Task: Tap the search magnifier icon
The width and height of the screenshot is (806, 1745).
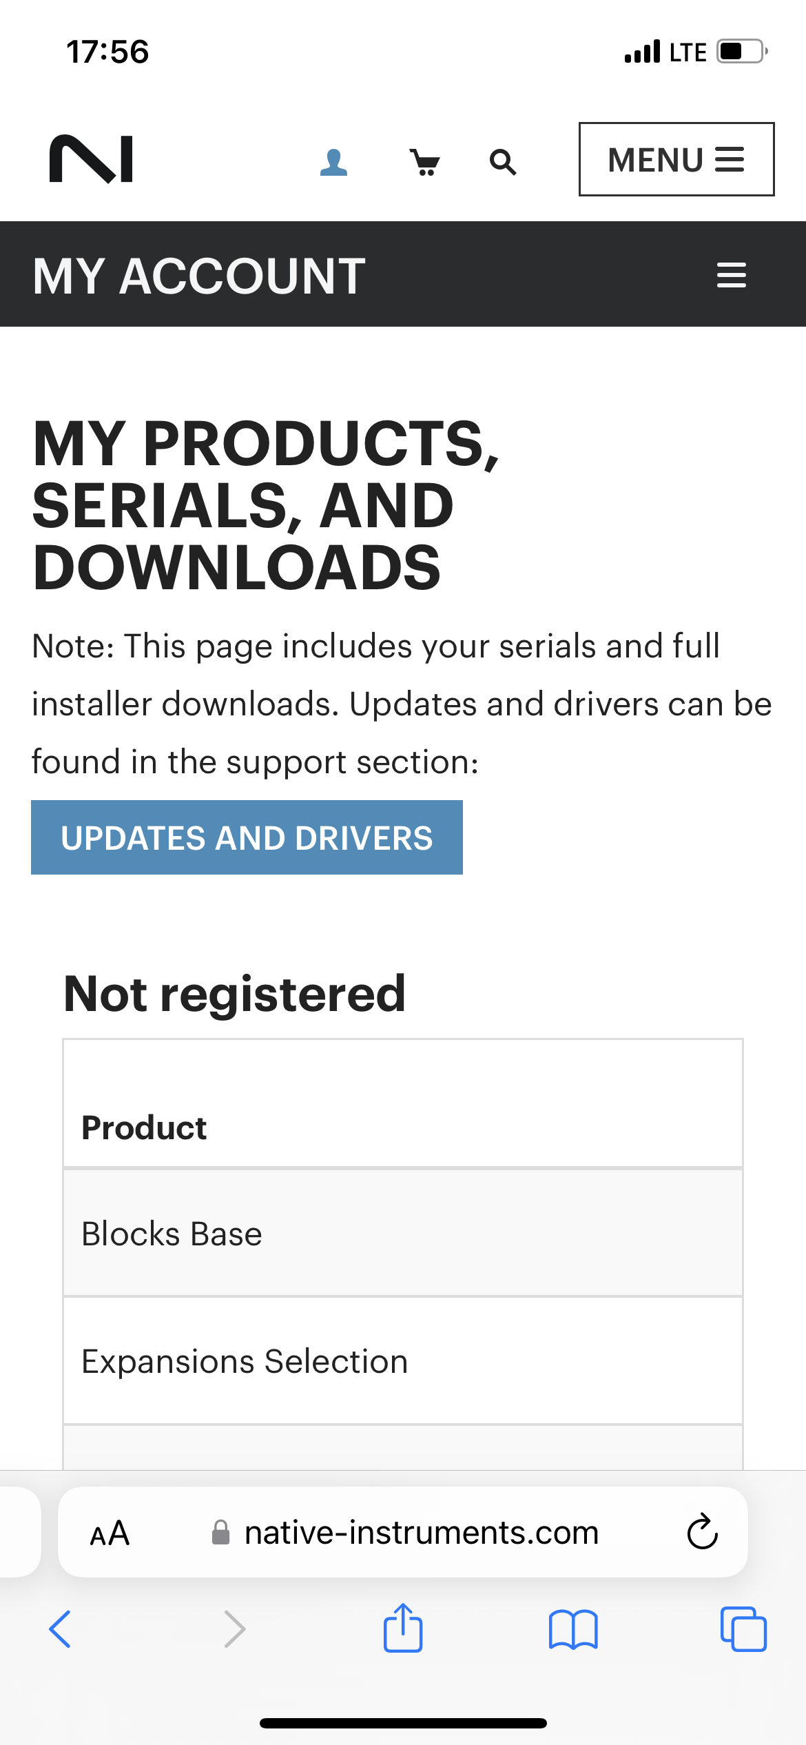Action: point(503,163)
